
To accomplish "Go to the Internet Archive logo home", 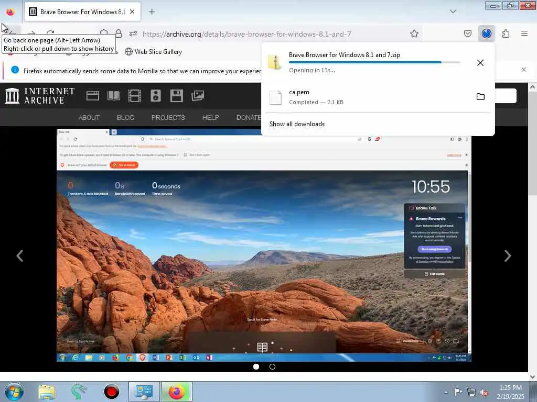I will 40,96.
